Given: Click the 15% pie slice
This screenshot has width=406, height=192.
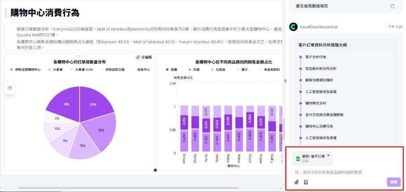Looking at the screenshot, I should 83,145.
